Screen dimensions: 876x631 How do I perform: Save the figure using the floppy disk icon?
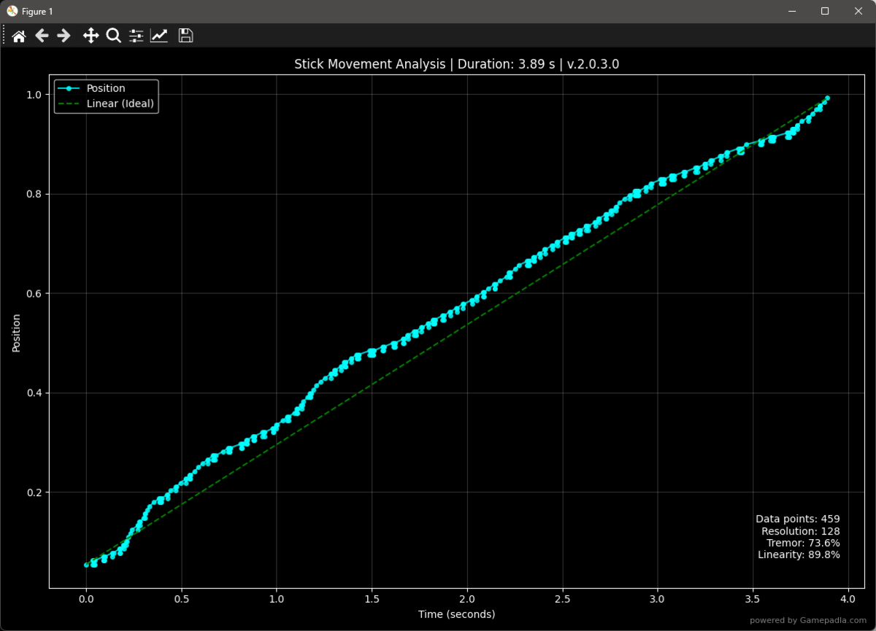[x=185, y=36]
